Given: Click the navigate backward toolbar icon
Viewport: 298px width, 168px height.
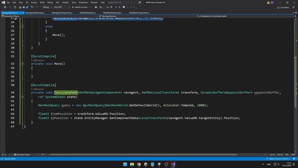Looking at the screenshot, I should point(5,7).
